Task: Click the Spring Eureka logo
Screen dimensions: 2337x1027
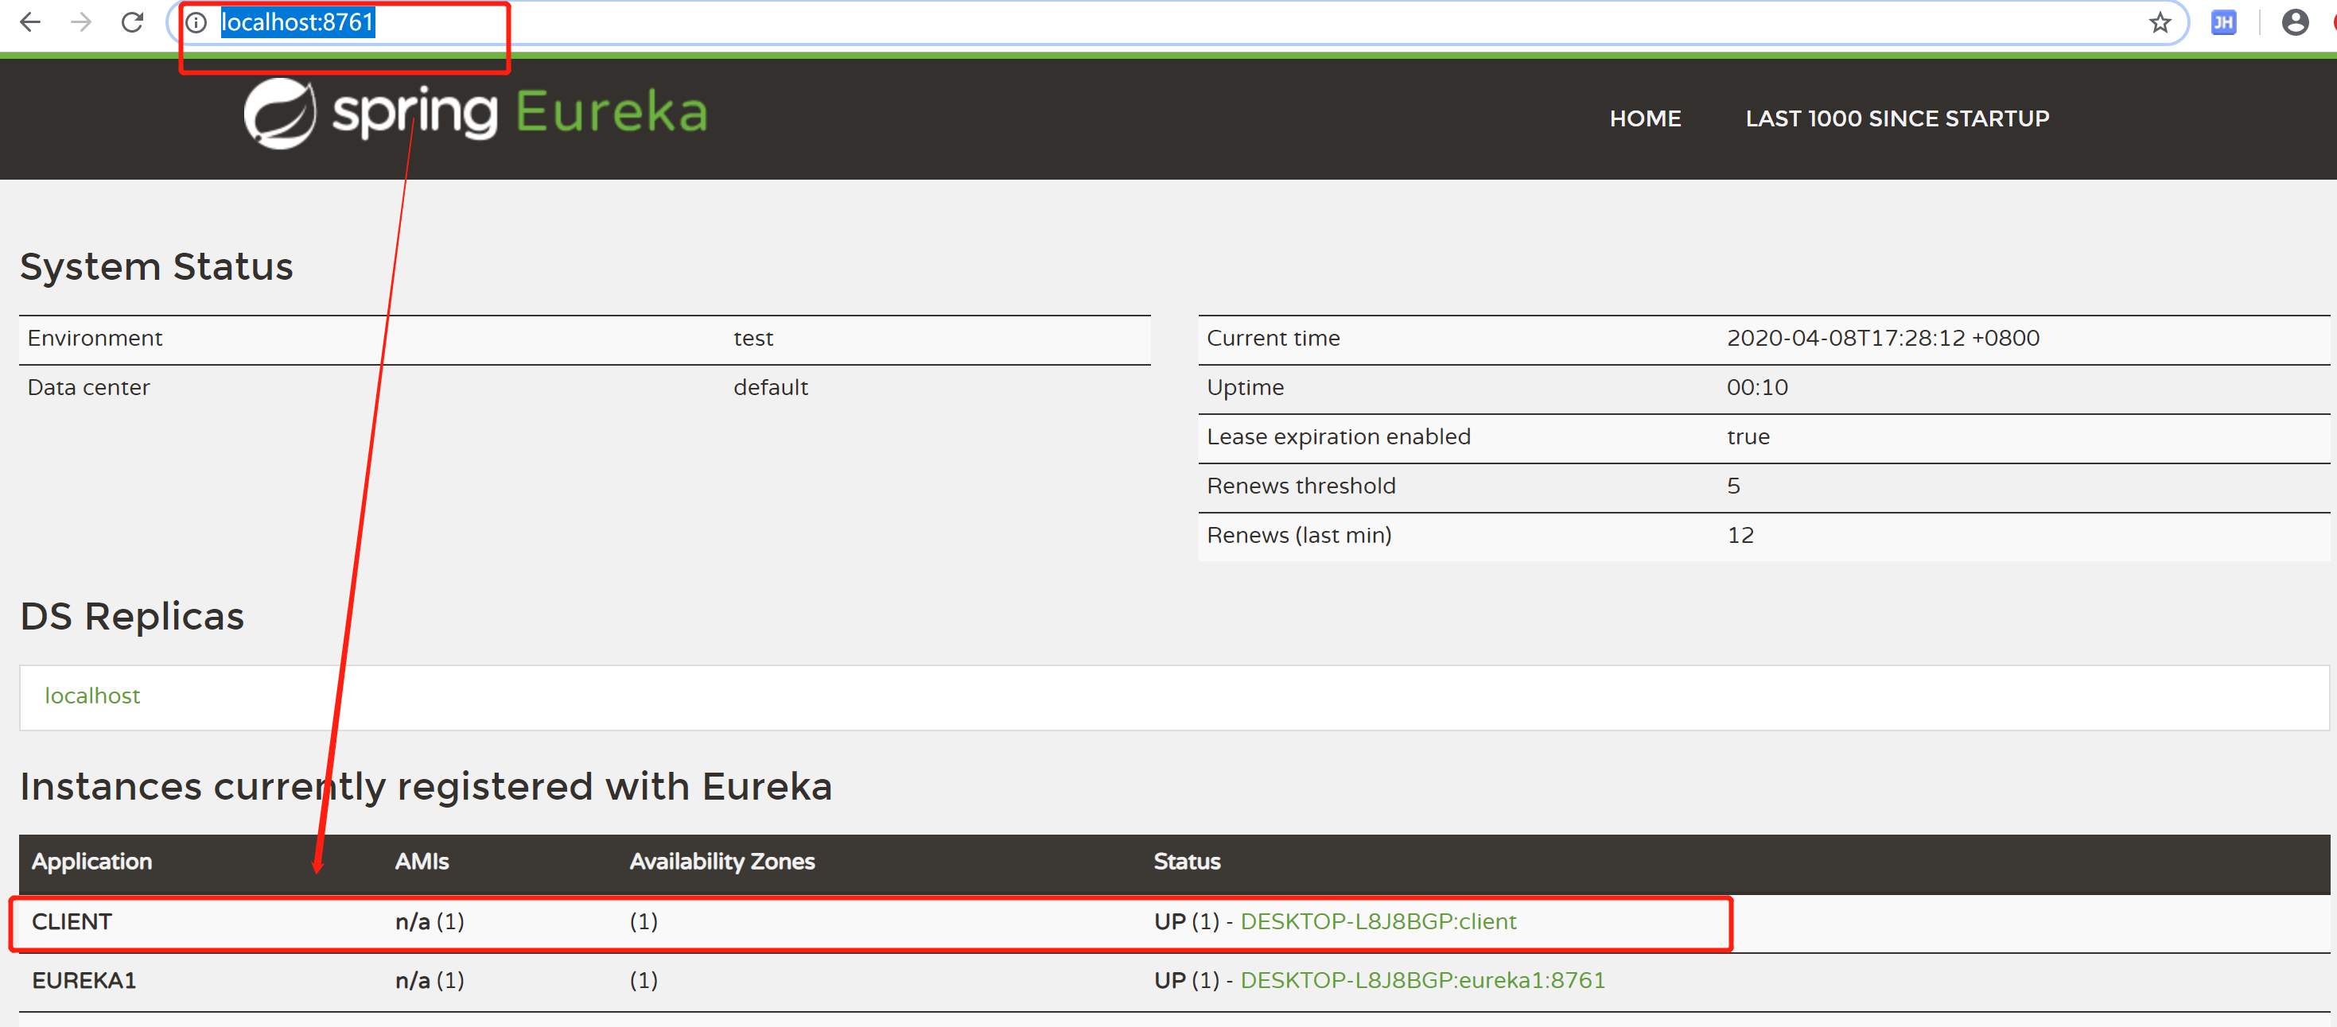Action: 476,114
